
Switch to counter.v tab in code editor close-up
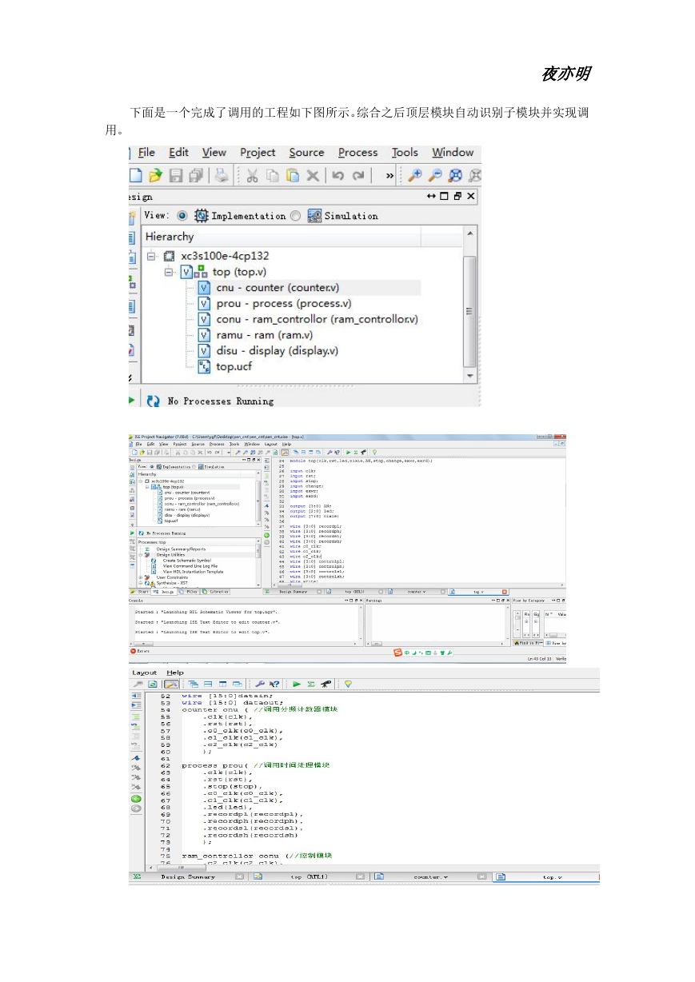430,876
